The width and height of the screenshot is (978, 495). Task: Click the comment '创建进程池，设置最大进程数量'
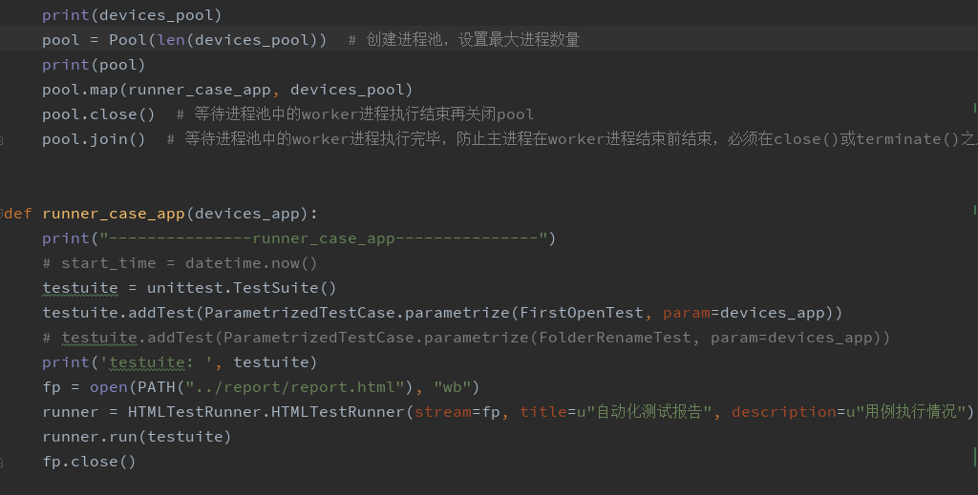pos(473,40)
